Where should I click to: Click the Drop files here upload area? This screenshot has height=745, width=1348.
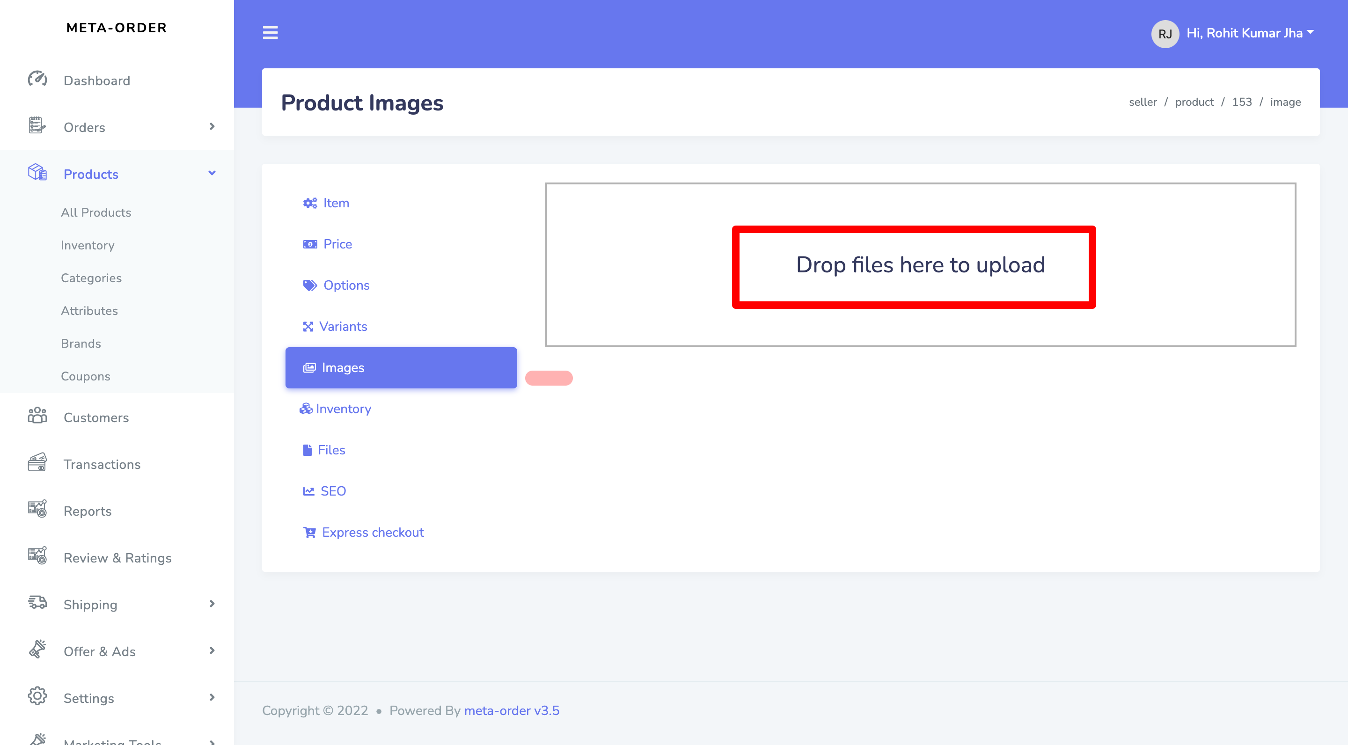tap(920, 265)
